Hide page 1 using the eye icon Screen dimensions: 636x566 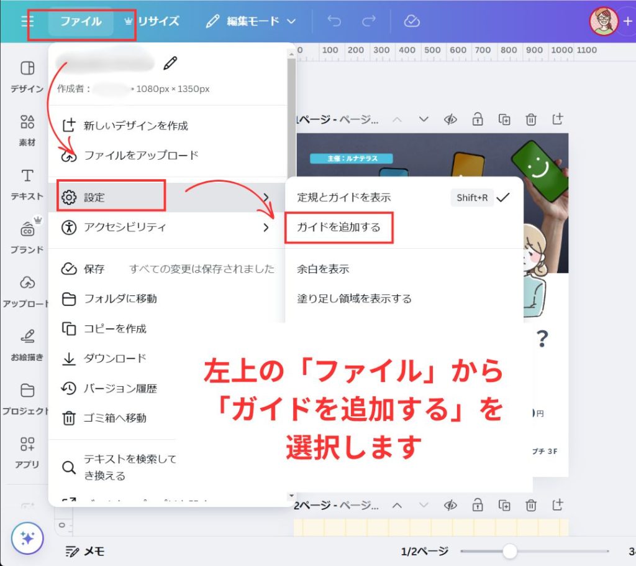451,119
